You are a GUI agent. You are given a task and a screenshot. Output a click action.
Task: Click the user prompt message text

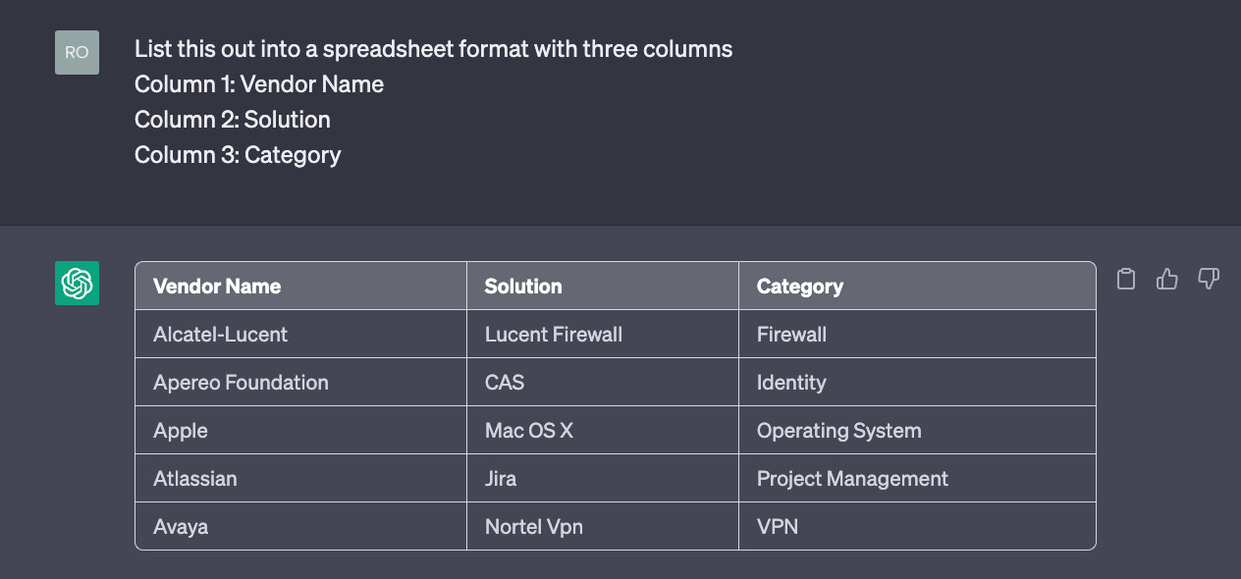[x=433, y=102]
